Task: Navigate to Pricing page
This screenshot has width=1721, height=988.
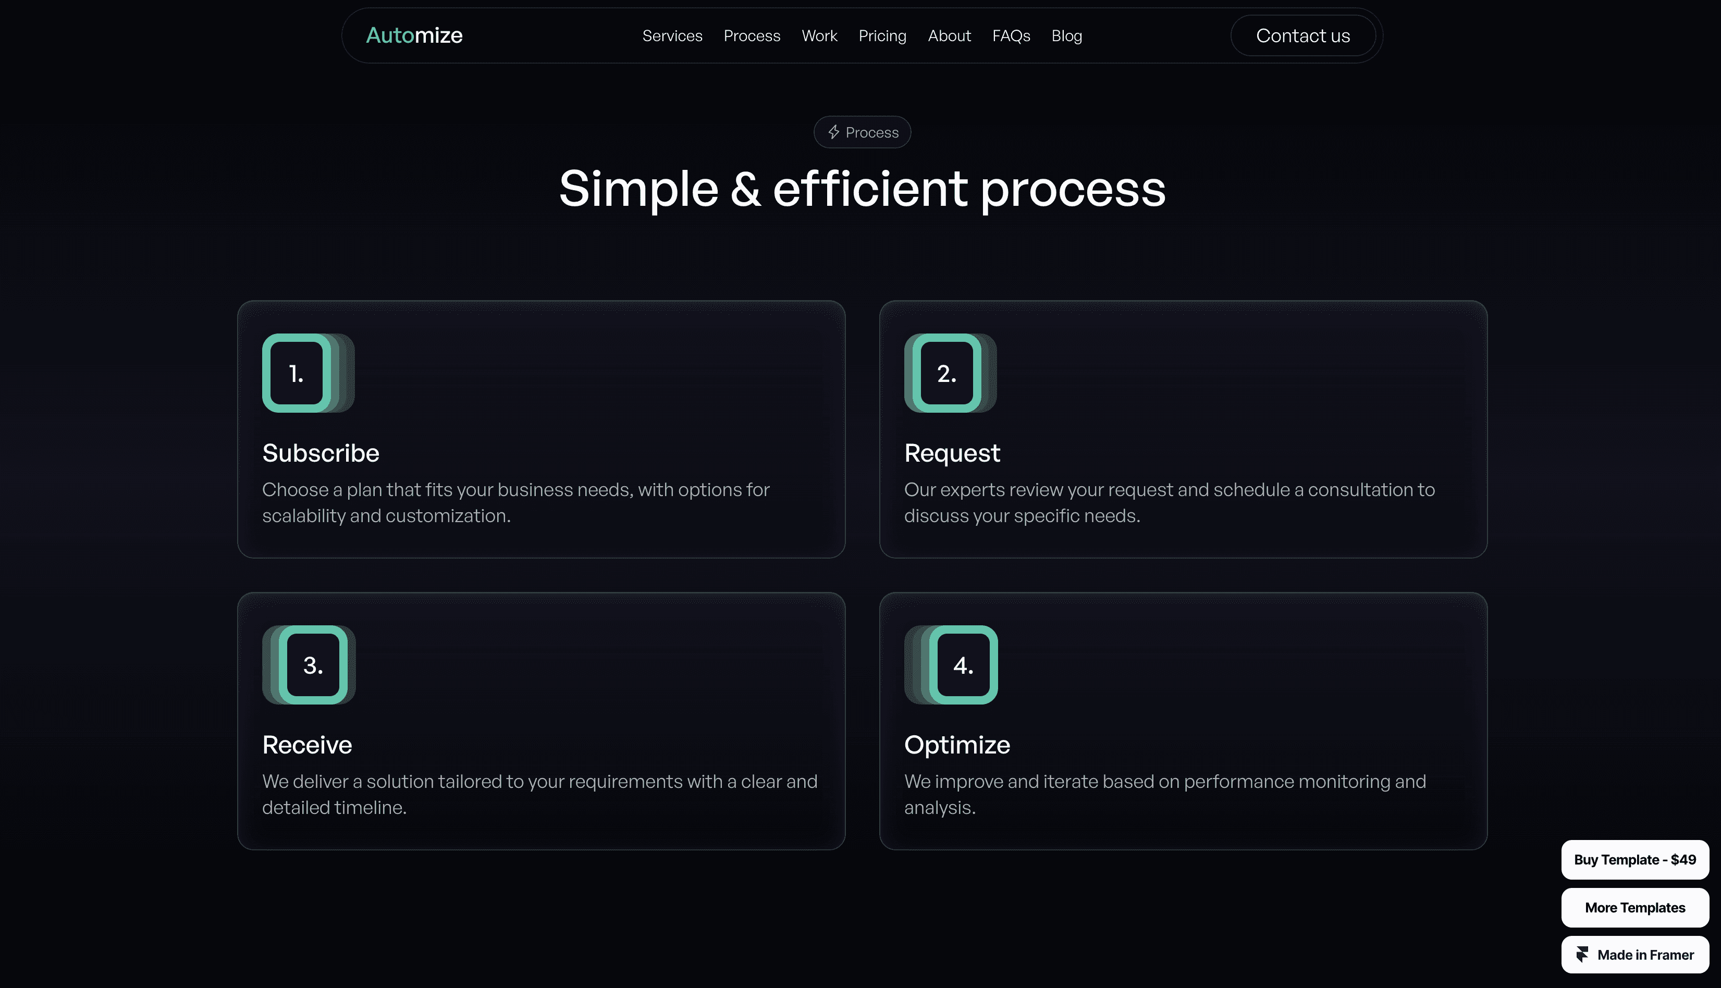Action: point(882,35)
